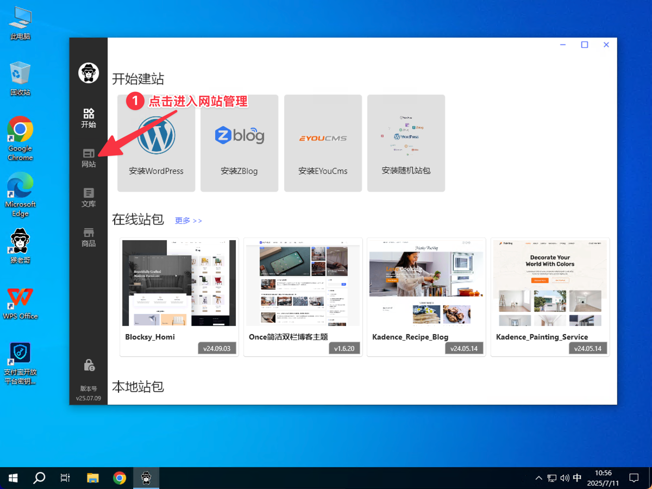Open Task View on the taskbar
Image resolution: width=652 pixels, height=489 pixels.
click(x=65, y=478)
